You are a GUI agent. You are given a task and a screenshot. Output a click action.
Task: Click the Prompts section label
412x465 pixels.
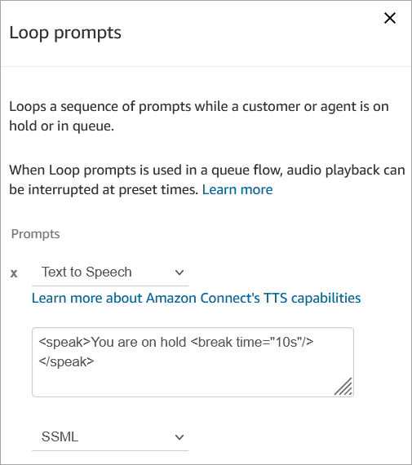(x=36, y=234)
